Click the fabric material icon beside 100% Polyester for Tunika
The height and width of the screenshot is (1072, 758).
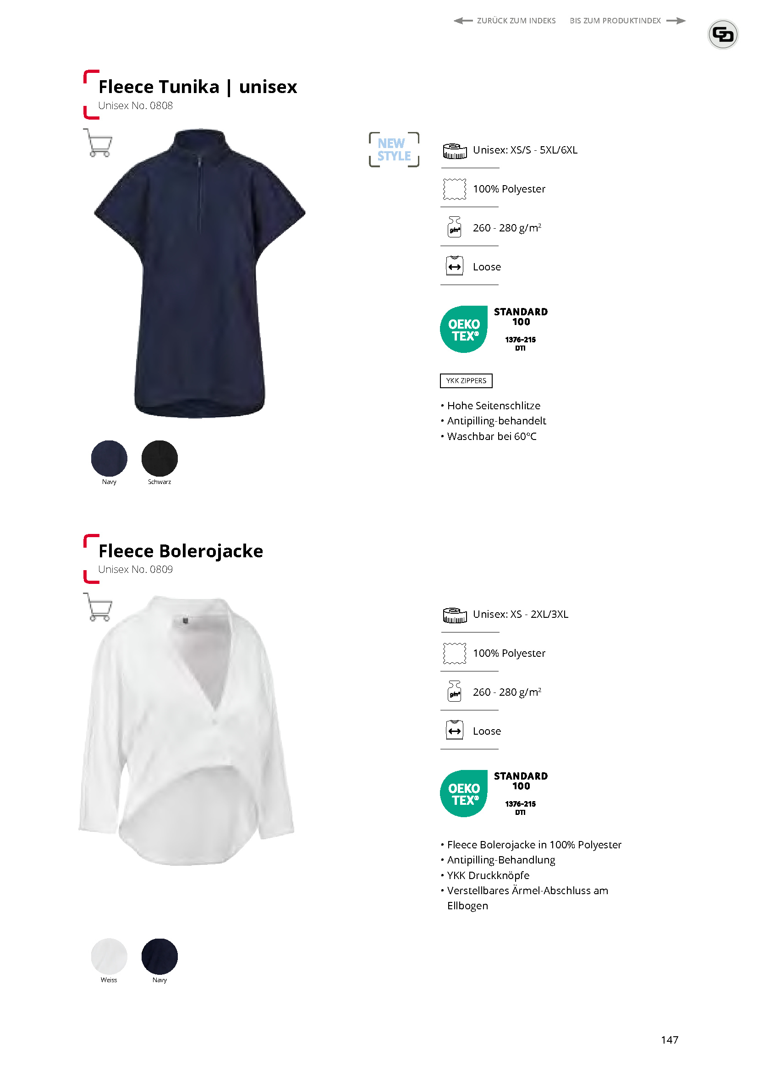click(455, 189)
